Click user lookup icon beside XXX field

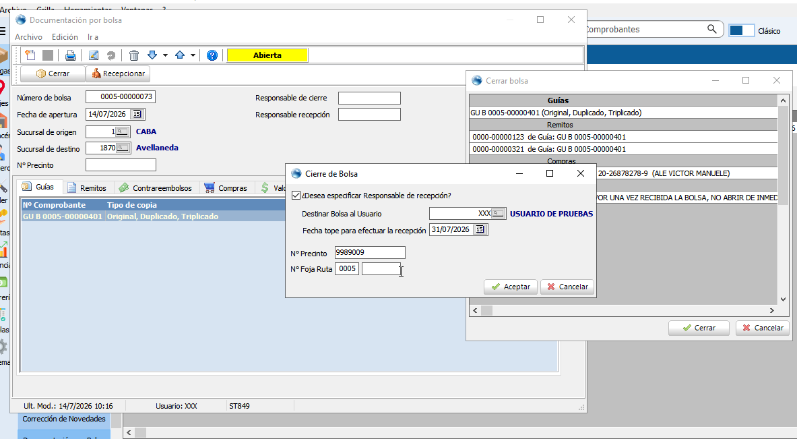pos(498,214)
